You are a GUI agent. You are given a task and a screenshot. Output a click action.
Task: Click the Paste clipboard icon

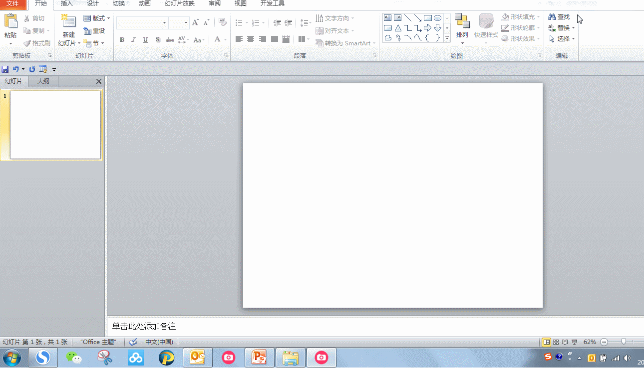click(10, 21)
